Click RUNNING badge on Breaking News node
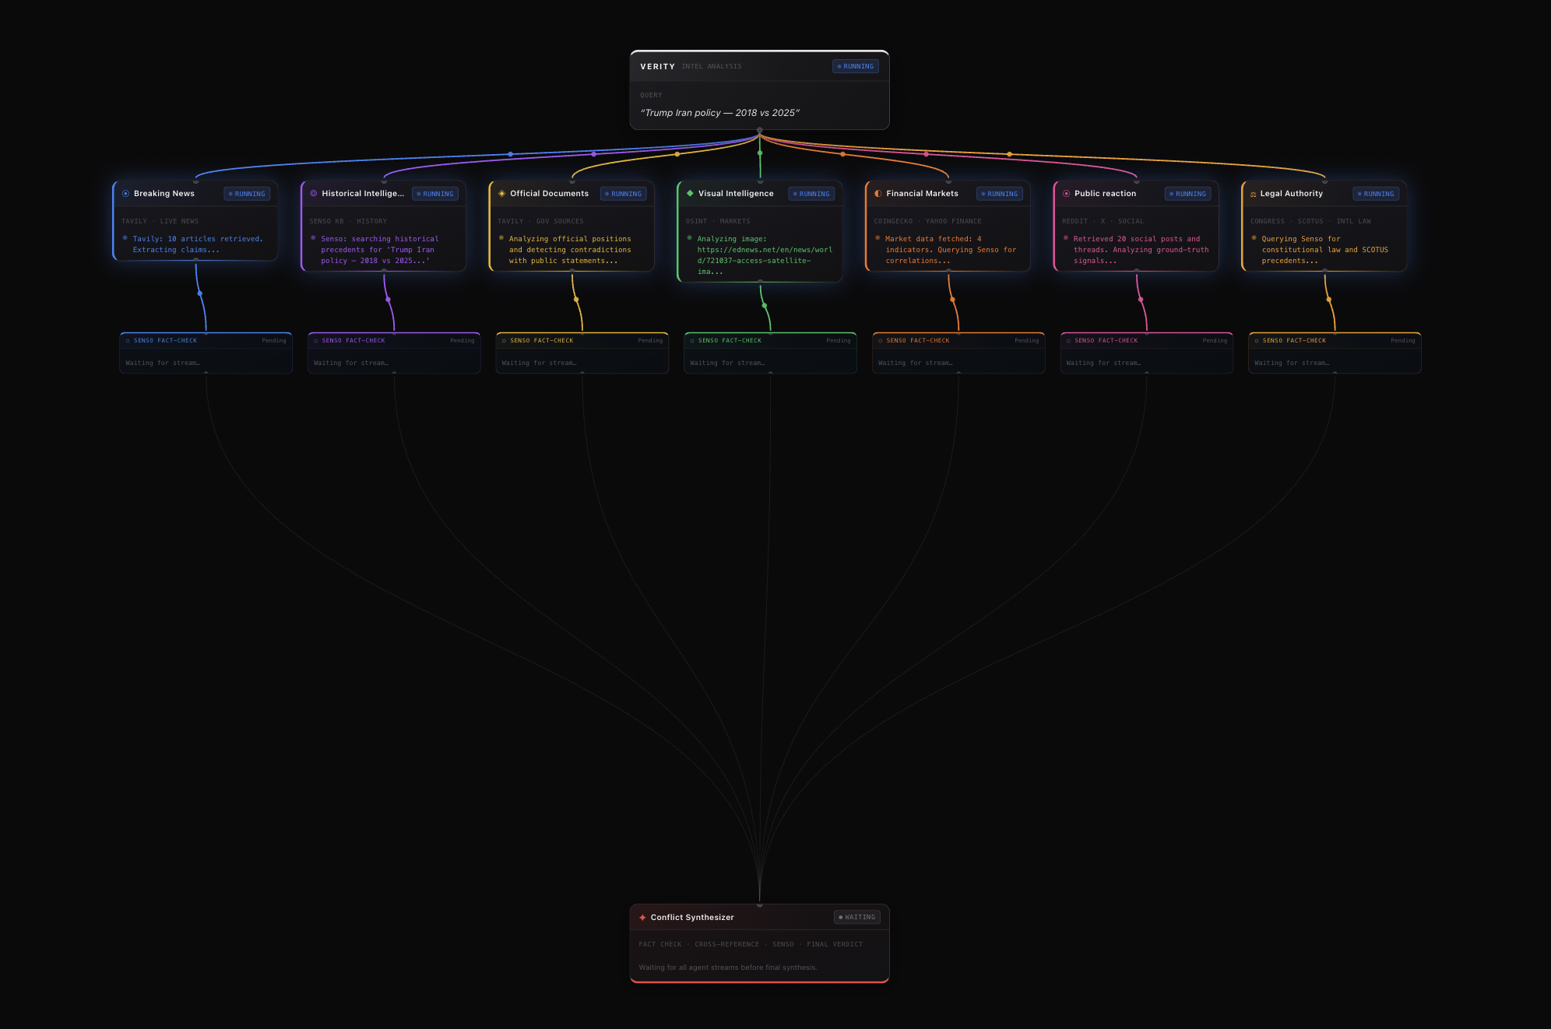The width and height of the screenshot is (1551, 1029). 247,194
